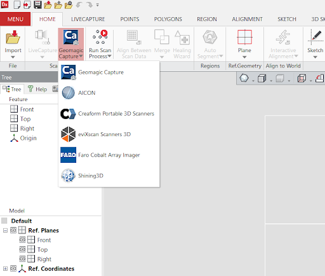Switch to the LIVECAPTURE ribbon tab

[88, 19]
